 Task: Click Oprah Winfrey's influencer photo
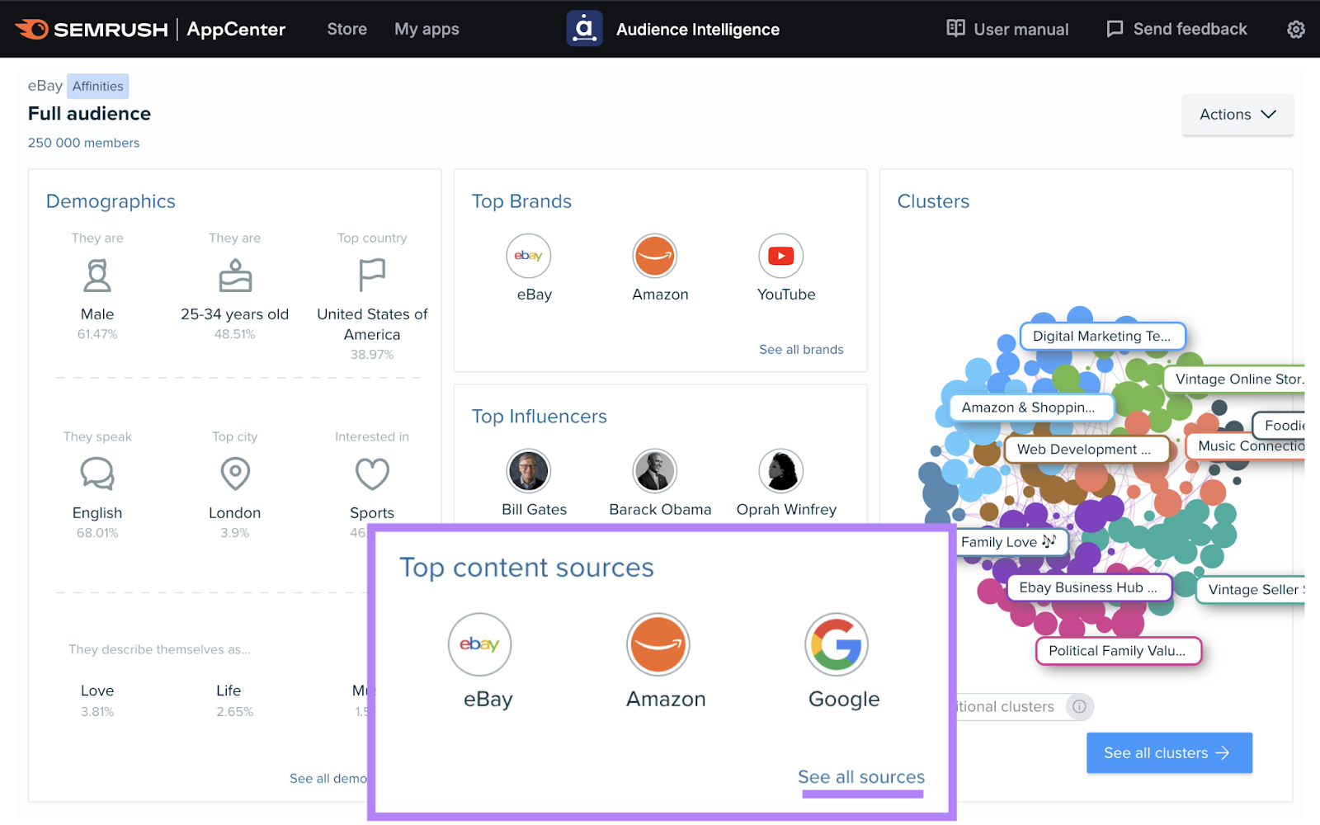pyautogui.click(x=780, y=470)
